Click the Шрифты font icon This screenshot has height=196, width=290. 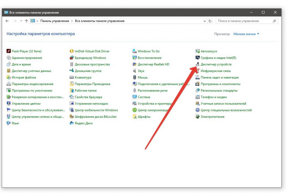pyautogui.click(x=135, y=117)
